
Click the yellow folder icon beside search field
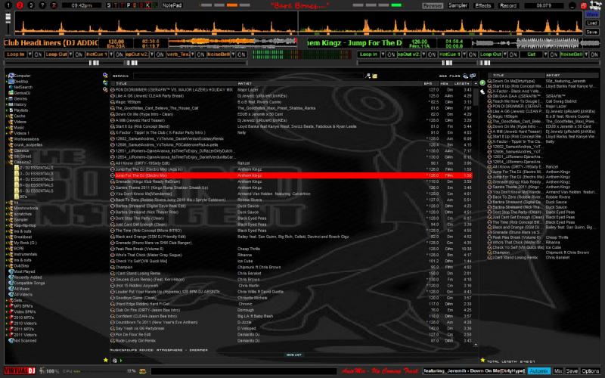pyautogui.click(x=374, y=76)
